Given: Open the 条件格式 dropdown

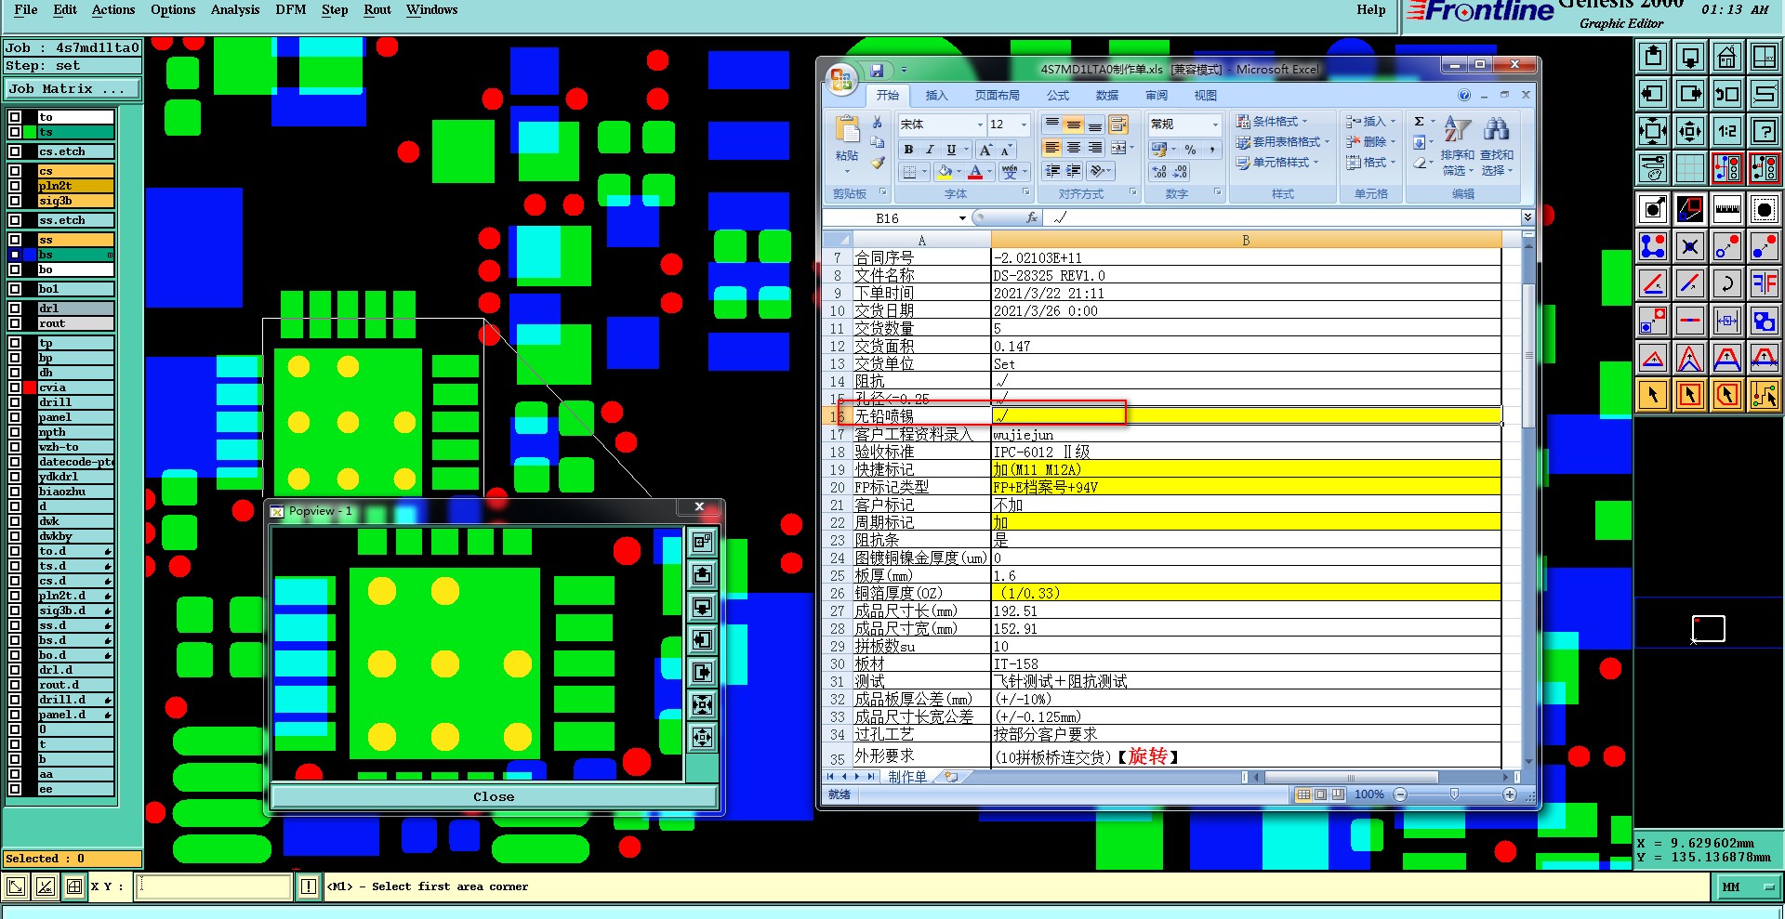Looking at the screenshot, I should pos(1271,122).
